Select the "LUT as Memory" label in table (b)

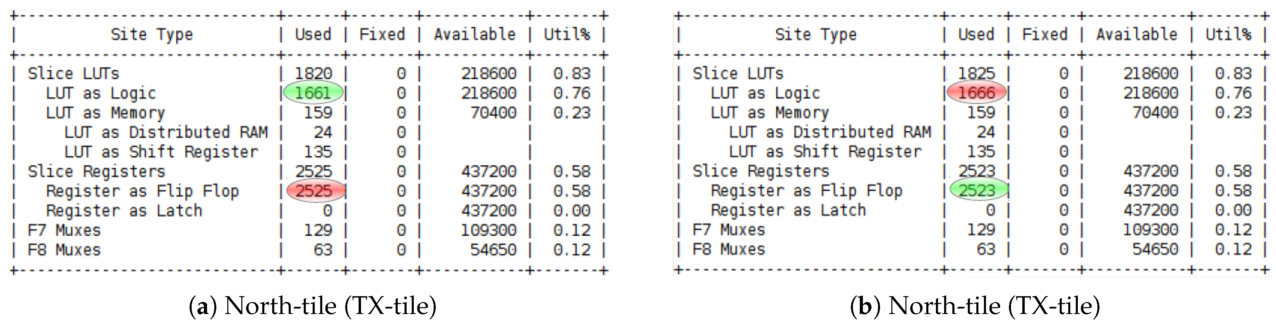(x=770, y=113)
